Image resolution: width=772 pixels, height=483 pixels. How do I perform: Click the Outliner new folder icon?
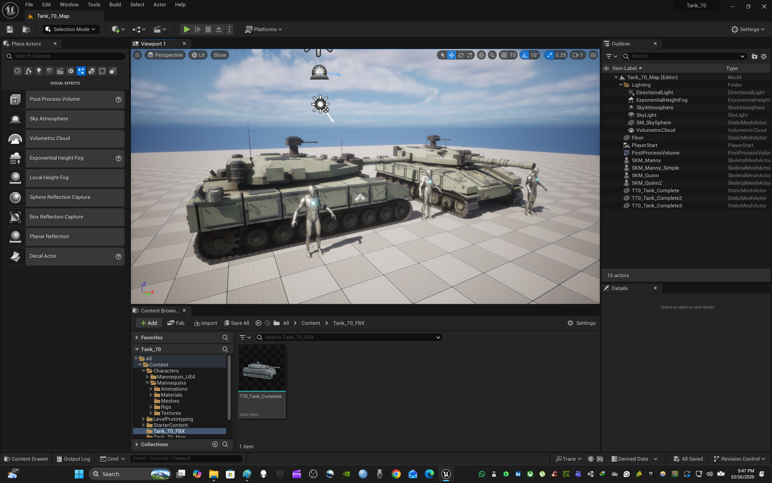pyautogui.click(x=755, y=56)
